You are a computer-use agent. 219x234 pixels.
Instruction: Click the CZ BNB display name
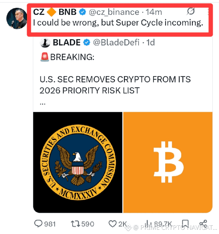55,12
